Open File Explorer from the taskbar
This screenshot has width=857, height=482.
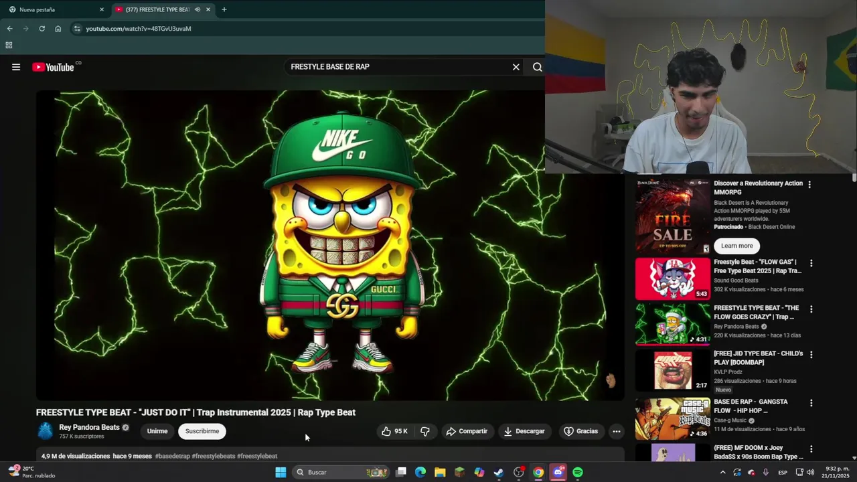tap(440, 472)
